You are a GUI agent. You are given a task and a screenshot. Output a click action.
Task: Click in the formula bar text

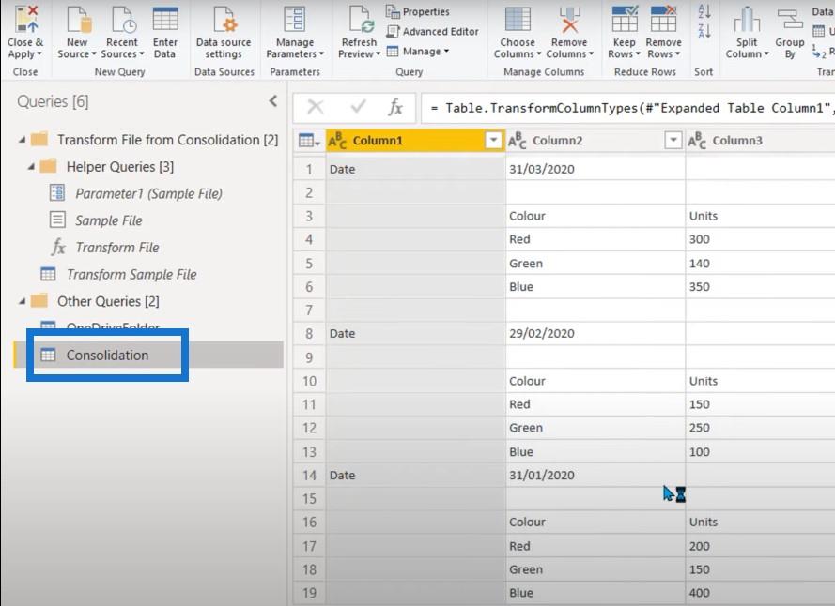(x=627, y=108)
